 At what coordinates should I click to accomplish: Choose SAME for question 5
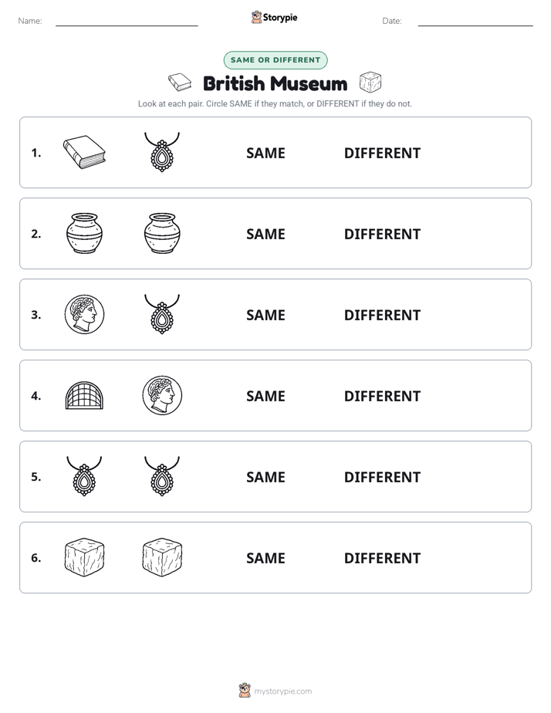[x=265, y=477]
